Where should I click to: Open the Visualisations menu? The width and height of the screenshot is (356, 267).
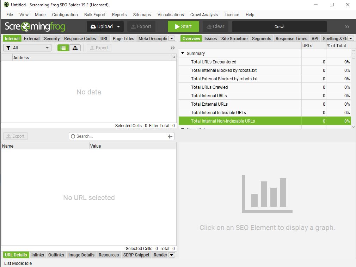tap(171, 15)
